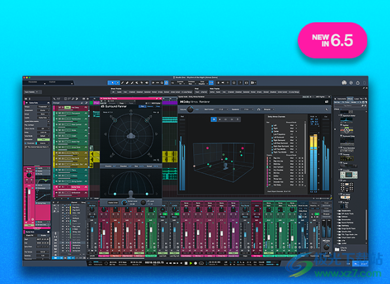This screenshot has height=284, width=390.
Task: Select the first blue 3D view button in Renderer
Action: 214,119
